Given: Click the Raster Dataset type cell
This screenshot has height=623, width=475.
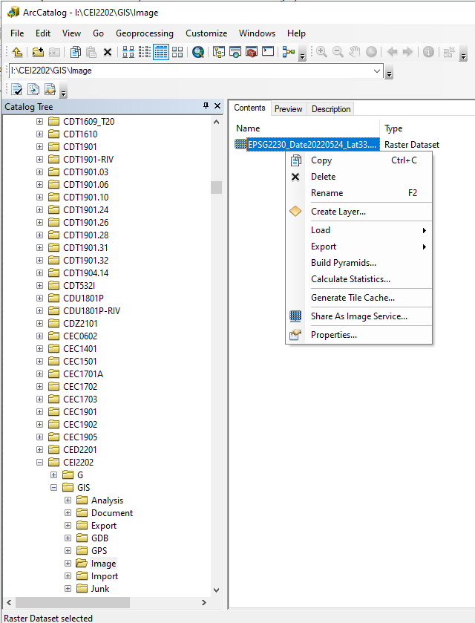Looking at the screenshot, I should point(412,145).
